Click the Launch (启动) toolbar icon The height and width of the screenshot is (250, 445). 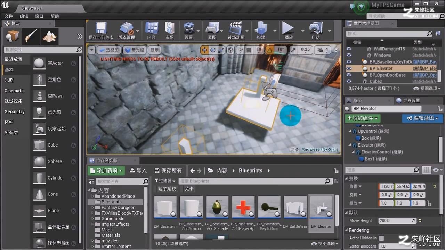point(315,31)
